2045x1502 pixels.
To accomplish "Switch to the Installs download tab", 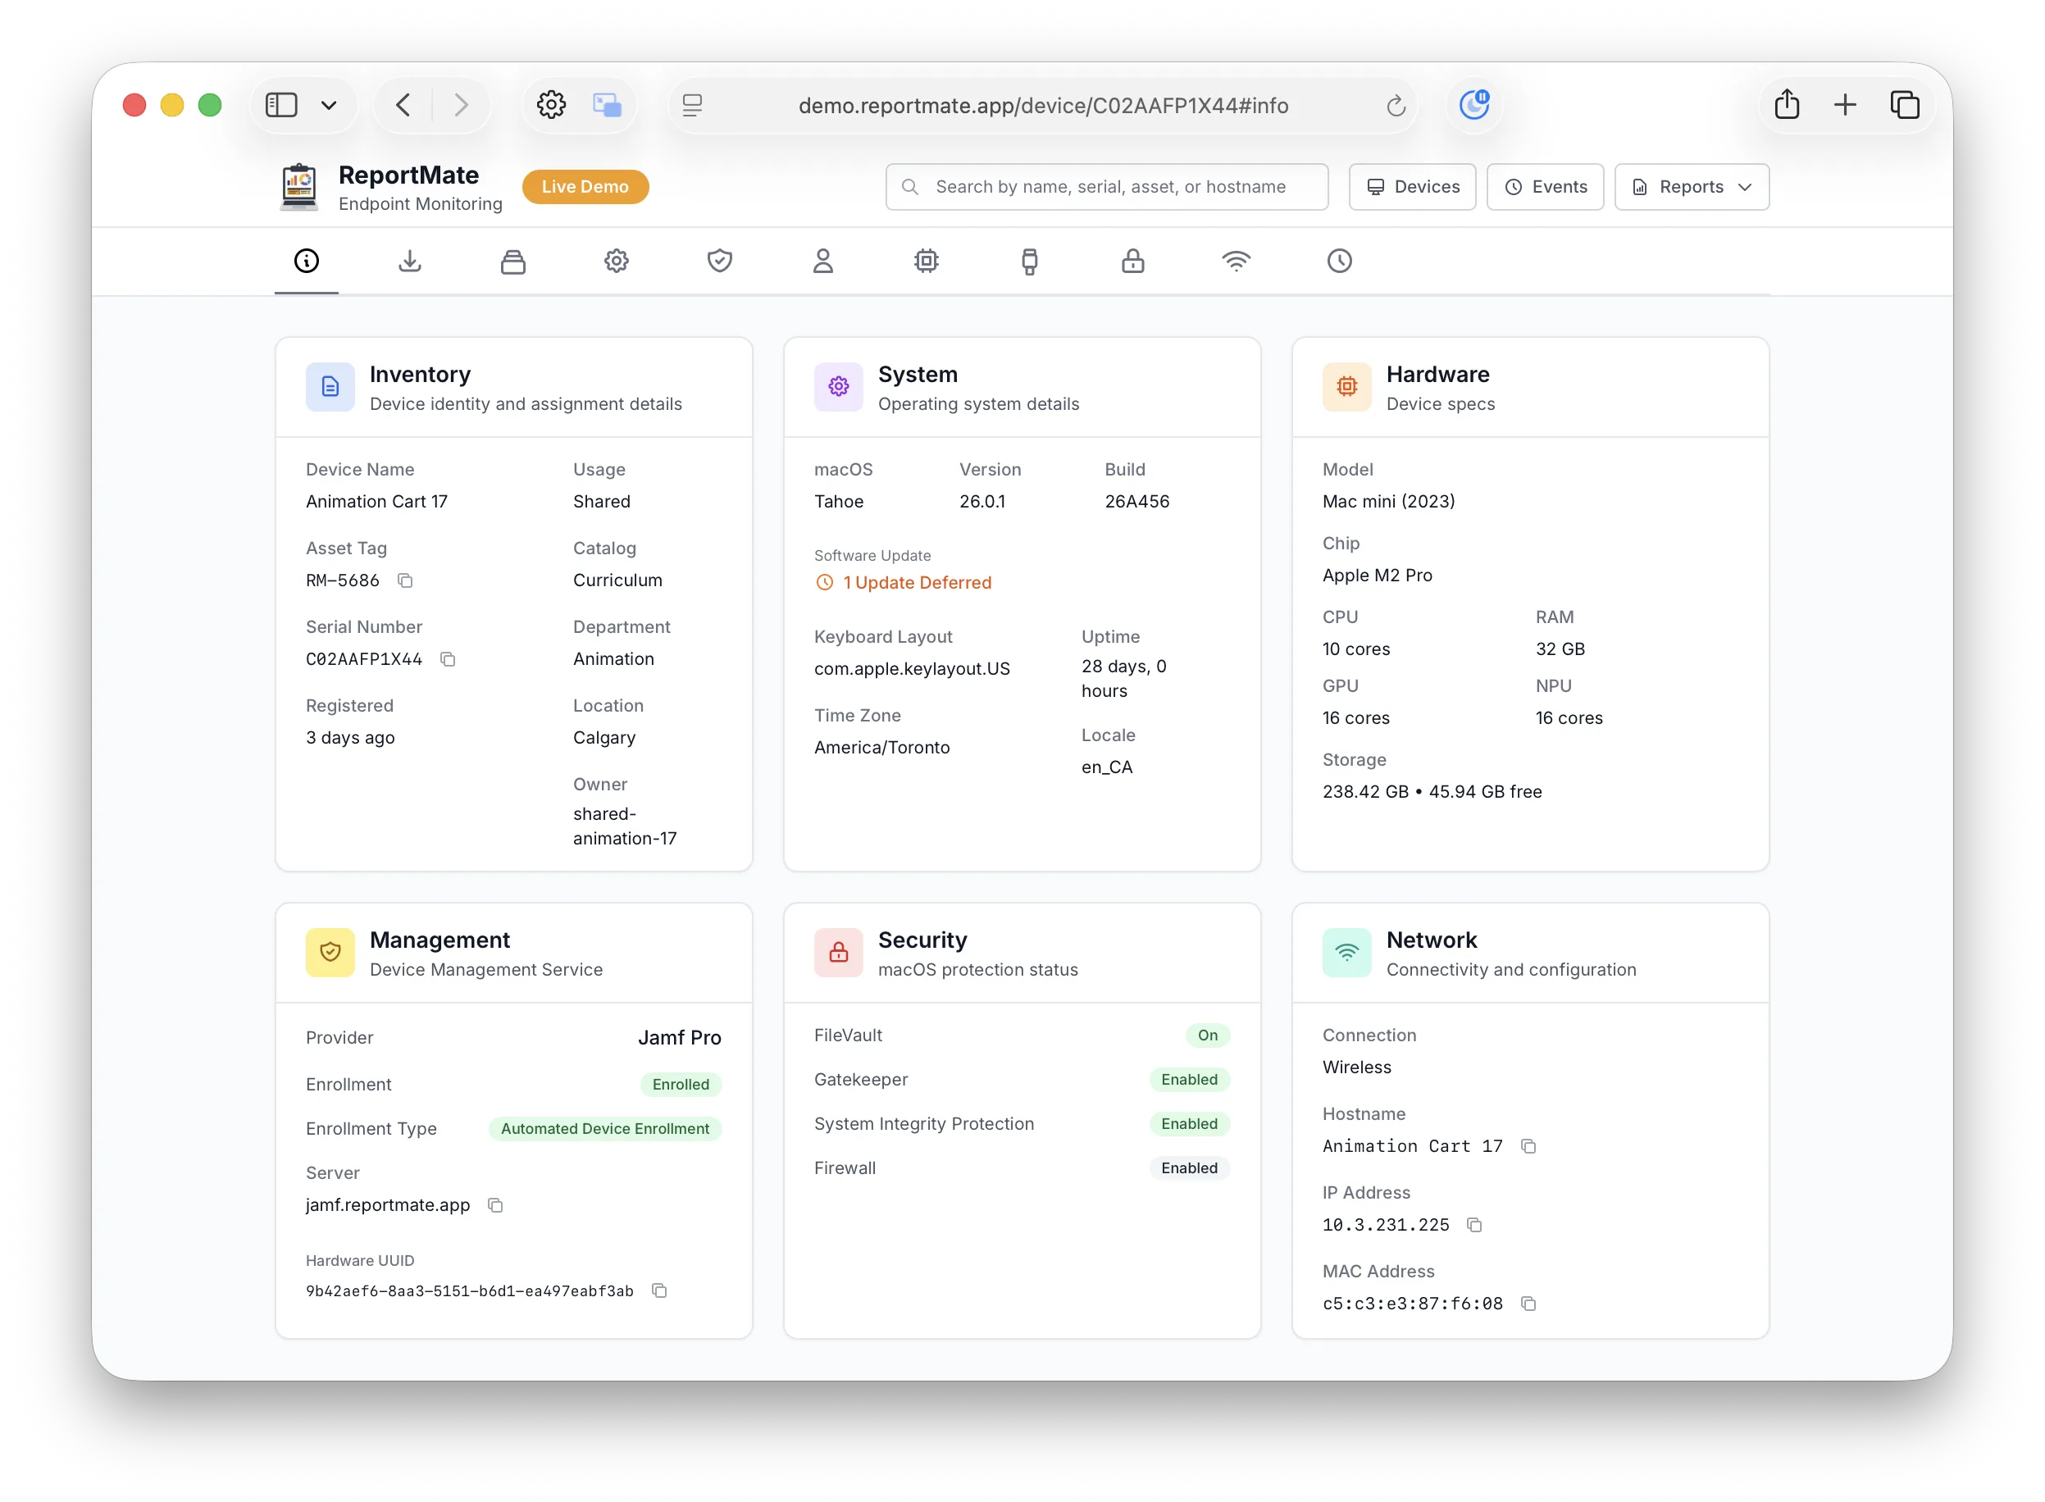I will click(410, 261).
